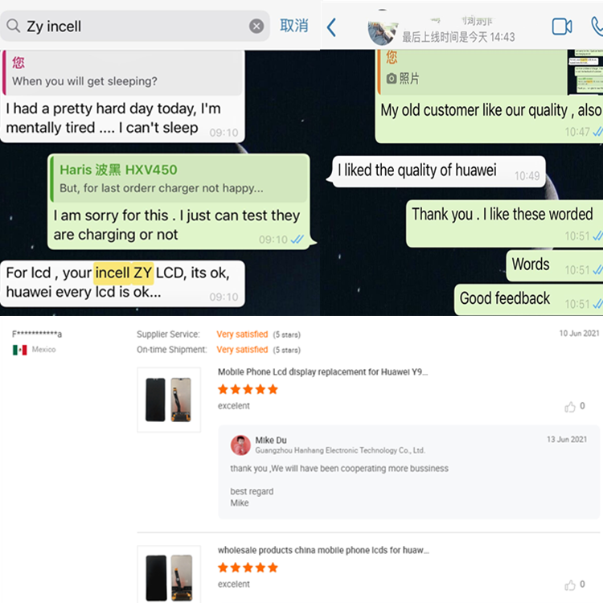
Task: Open the quoted 'Haris 波黑 HXV450' reply
Action: (179, 178)
